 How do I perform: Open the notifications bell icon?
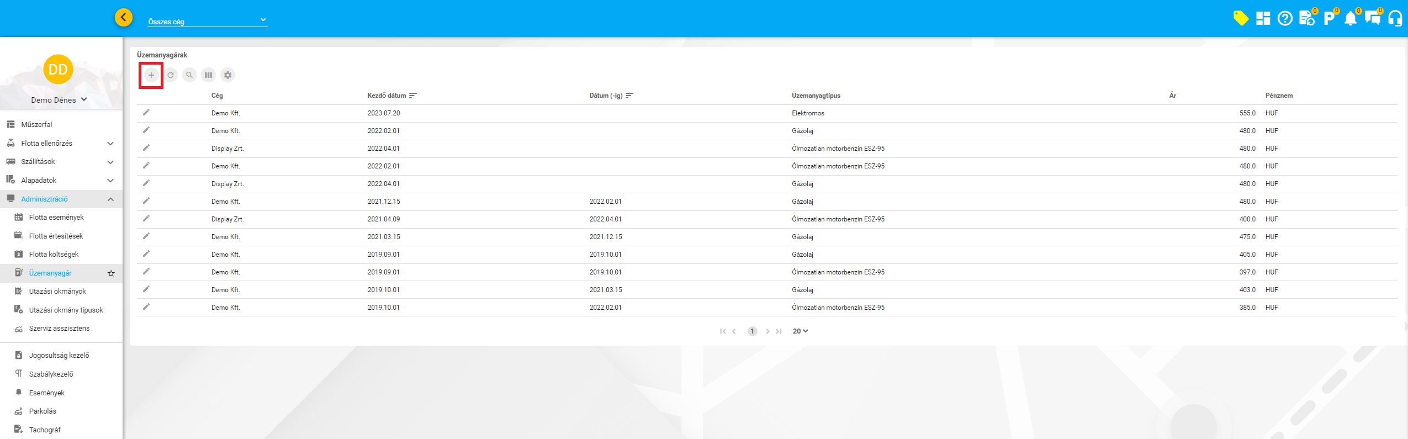tap(1350, 18)
